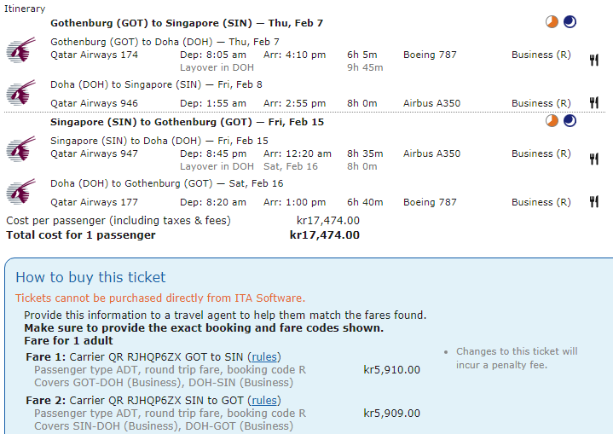The width and height of the screenshot is (613, 434).
Task: Click the Qatar Airways logo for flight 947
Action: [x=20, y=149]
